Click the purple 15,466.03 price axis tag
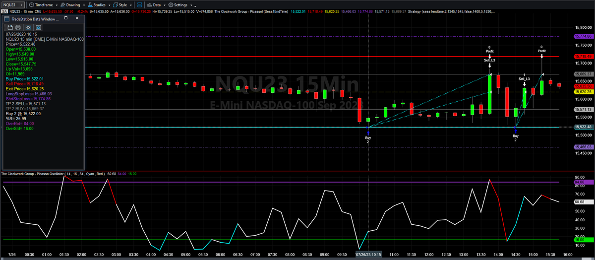 coord(584,147)
